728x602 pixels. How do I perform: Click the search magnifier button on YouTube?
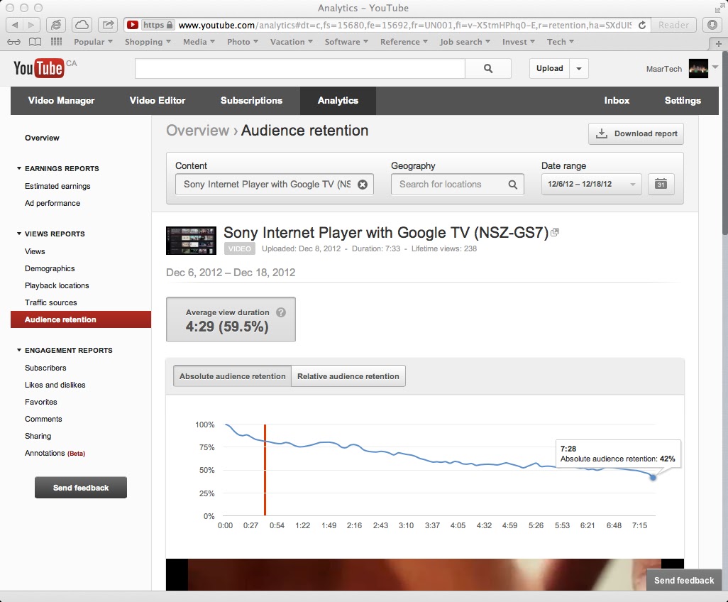pyautogui.click(x=488, y=68)
